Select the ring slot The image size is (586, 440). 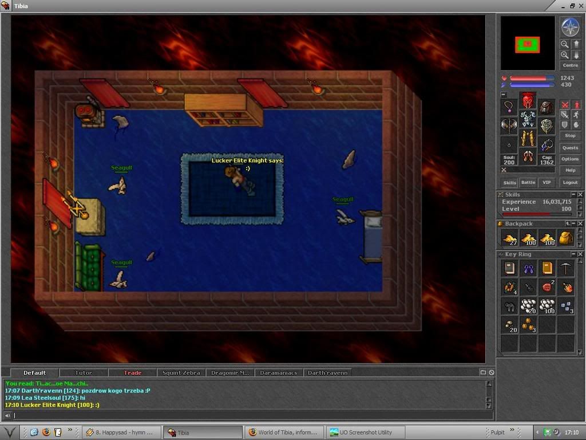pos(509,145)
